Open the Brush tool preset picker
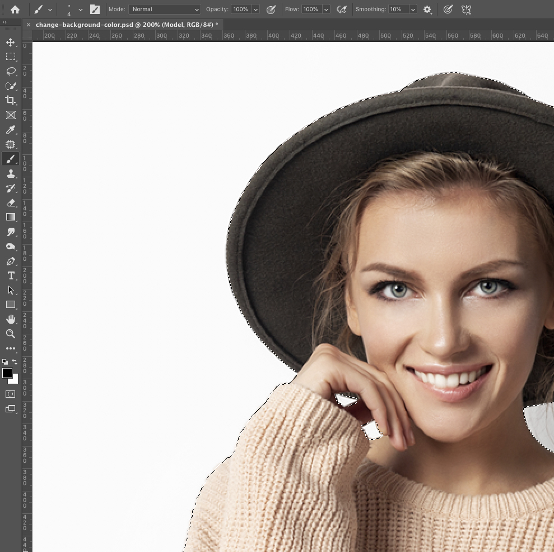The height and width of the screenshot is (552, 554). pyautogui.click(x=43, y=10)
